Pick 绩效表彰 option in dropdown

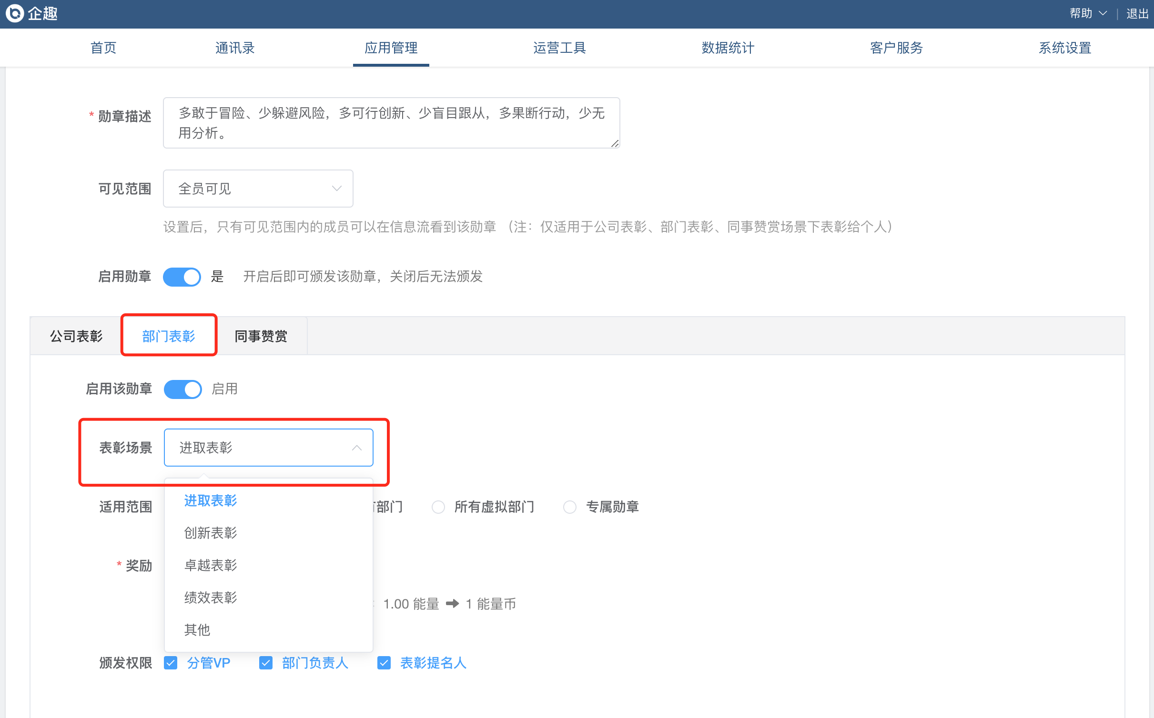click(211, 598)
